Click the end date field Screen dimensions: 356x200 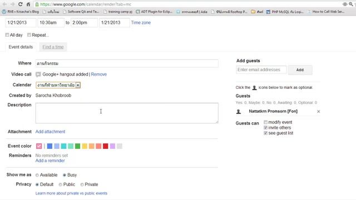pyautogui.click(x=115, y=23)
